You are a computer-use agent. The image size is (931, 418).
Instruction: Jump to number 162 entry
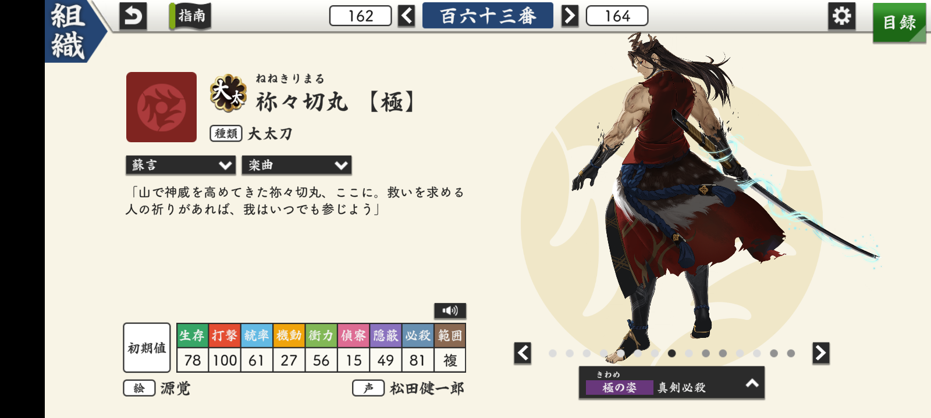(361, 16)
